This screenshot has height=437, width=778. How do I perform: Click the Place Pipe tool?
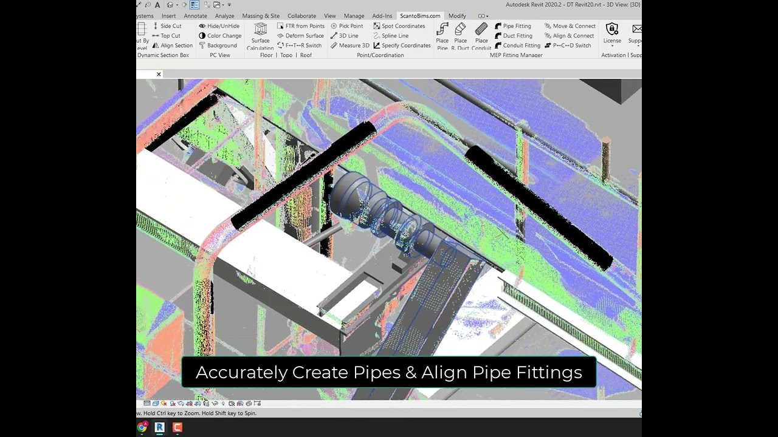tap(442, 36)
